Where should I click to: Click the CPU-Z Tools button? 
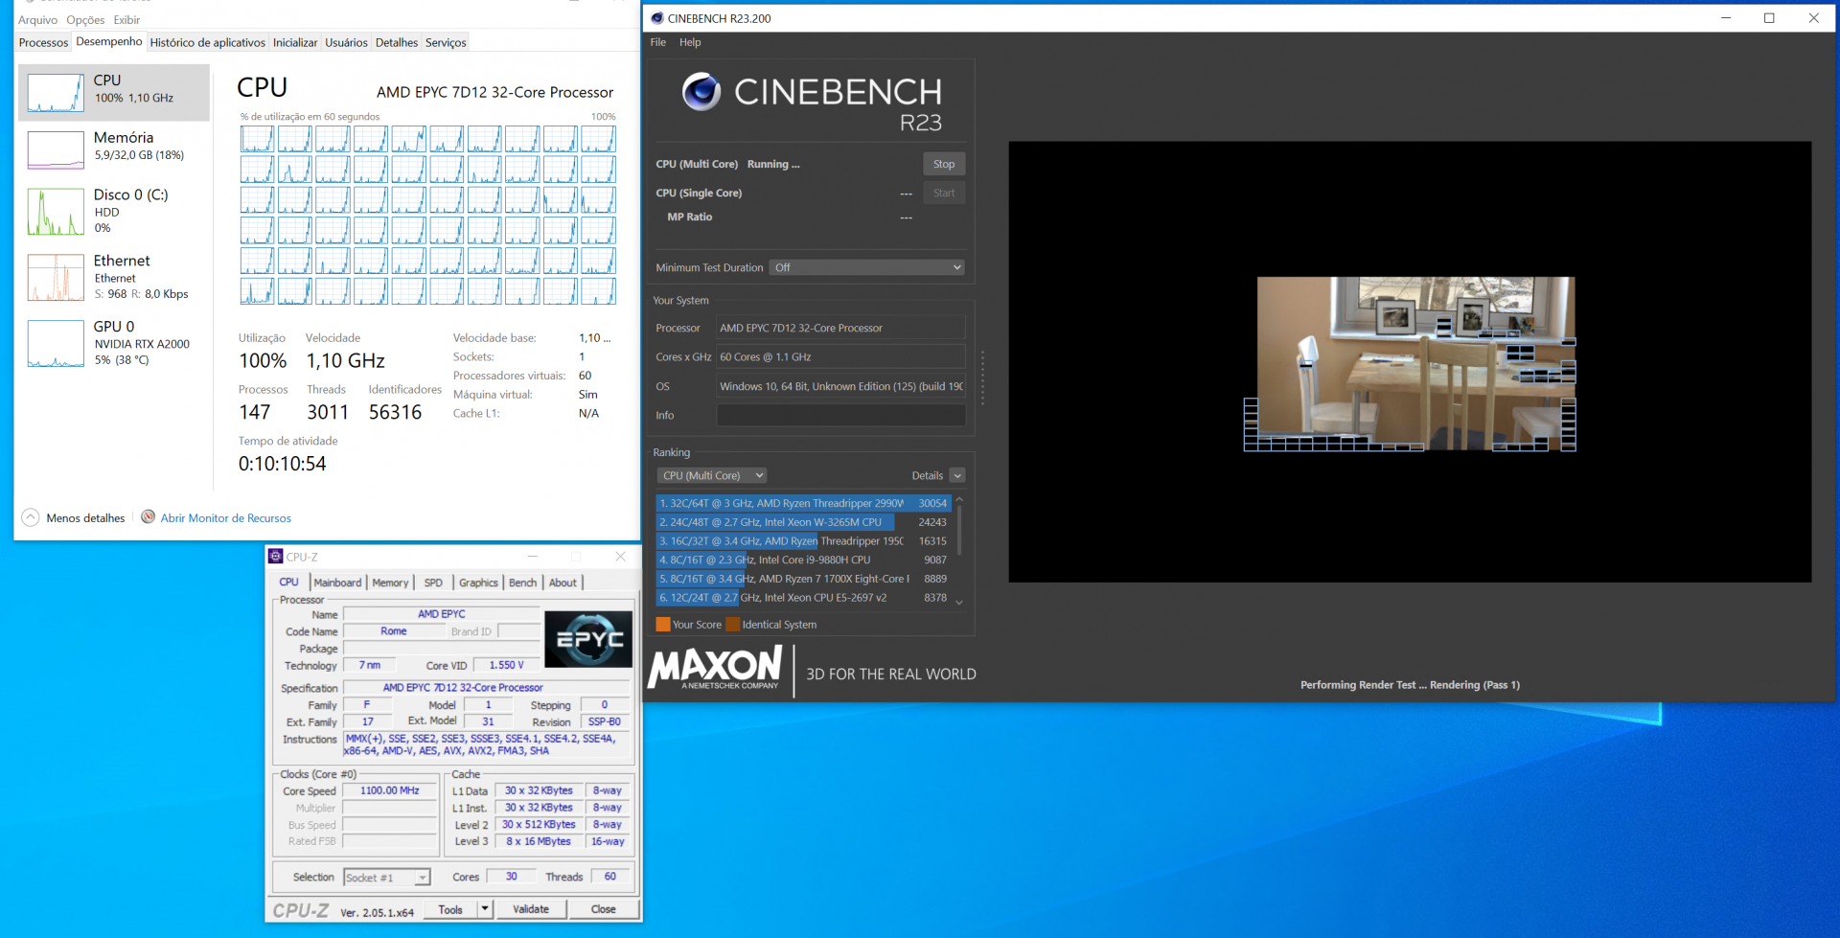[449, 909]
